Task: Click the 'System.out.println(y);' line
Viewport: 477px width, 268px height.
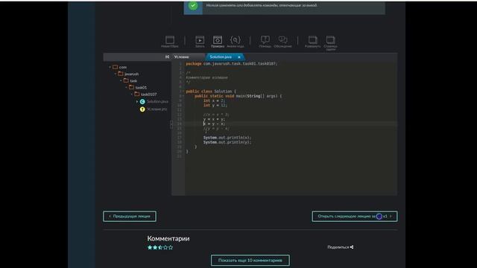Action: click(227, 142)
